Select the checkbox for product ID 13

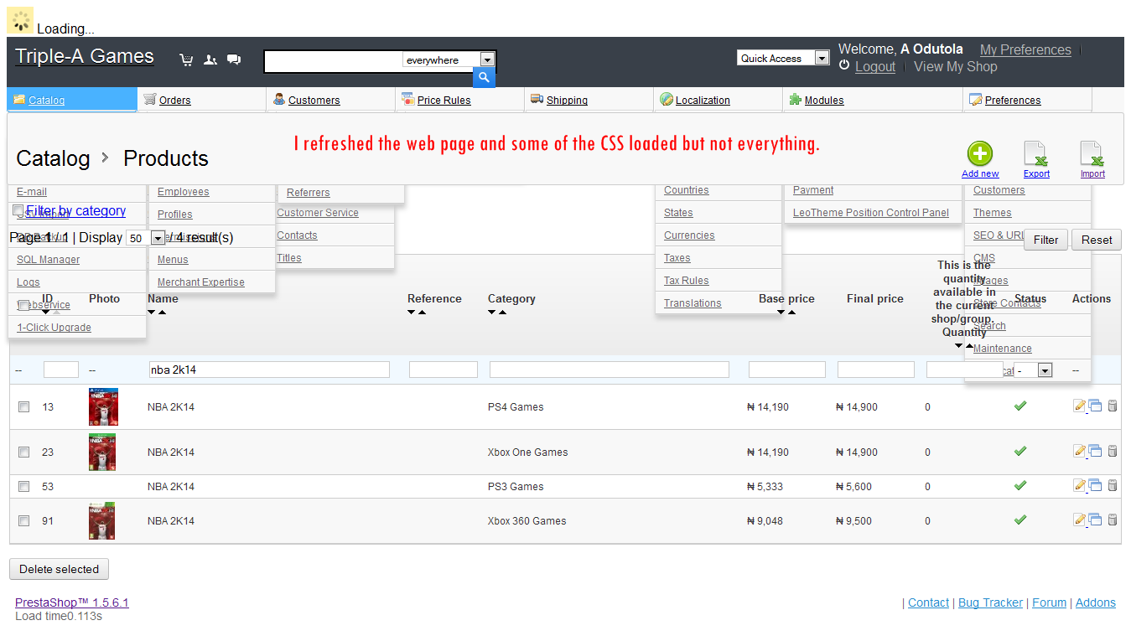coord(24,406)
